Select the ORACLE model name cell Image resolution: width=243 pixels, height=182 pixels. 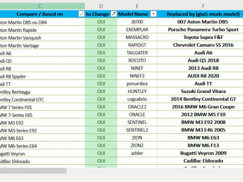pos(137,114)
